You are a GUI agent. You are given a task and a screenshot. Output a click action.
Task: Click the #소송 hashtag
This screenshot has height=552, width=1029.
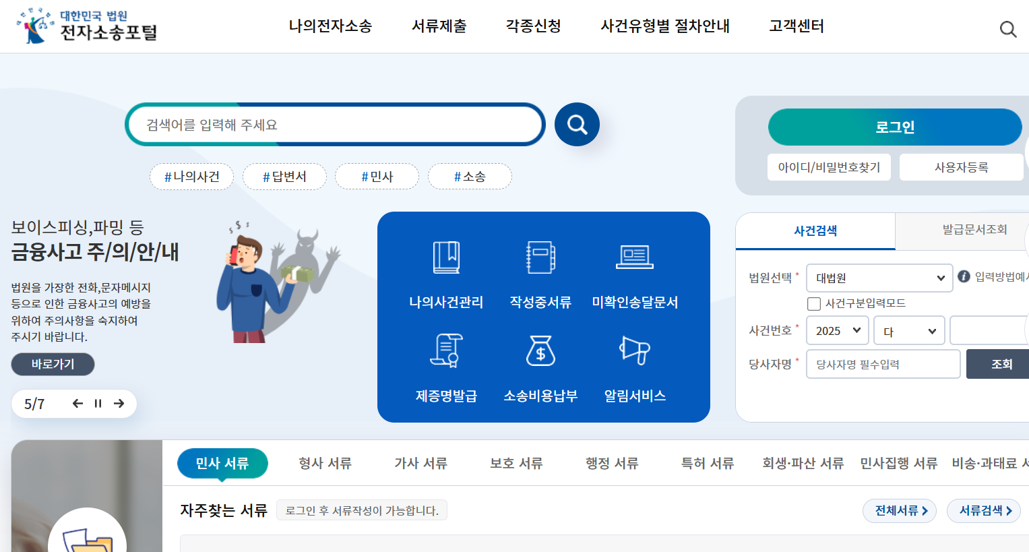coord(470,177)
